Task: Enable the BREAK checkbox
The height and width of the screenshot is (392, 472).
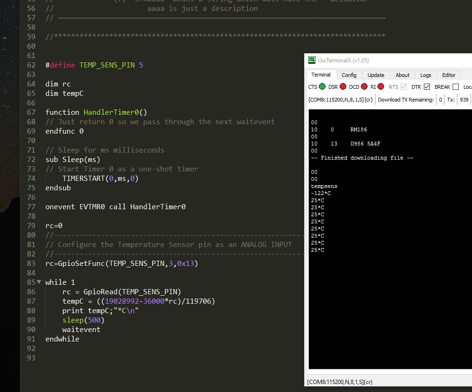Action: pos(455,87)
